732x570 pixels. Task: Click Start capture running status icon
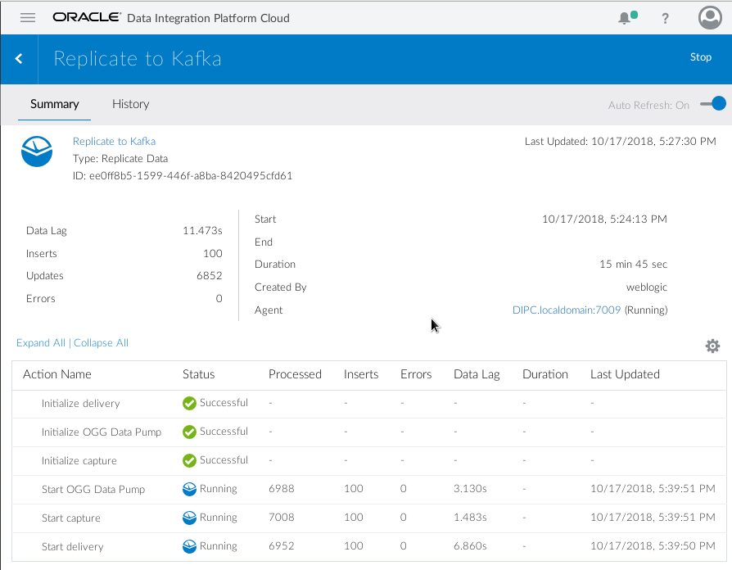189,518
